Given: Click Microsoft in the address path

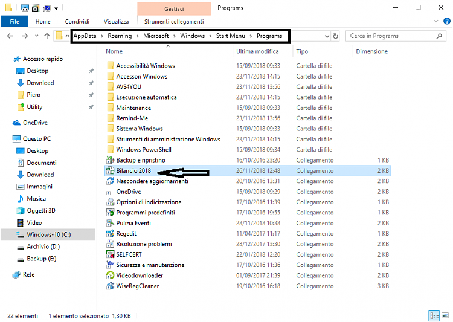Looking at the screenshot, I should tap(156, 36).
